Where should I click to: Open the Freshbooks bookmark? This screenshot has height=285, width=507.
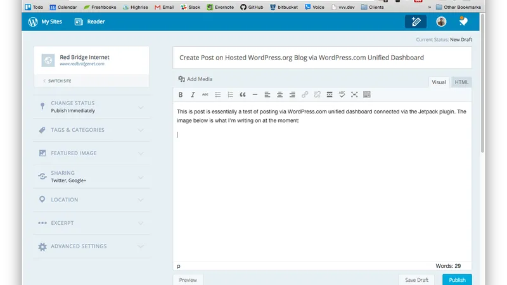[100, 7]
